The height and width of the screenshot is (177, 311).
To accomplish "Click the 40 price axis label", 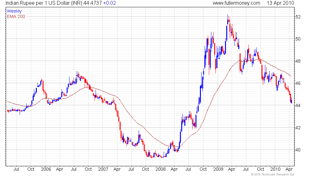I will pyautogui.click(x=298, y=150).
